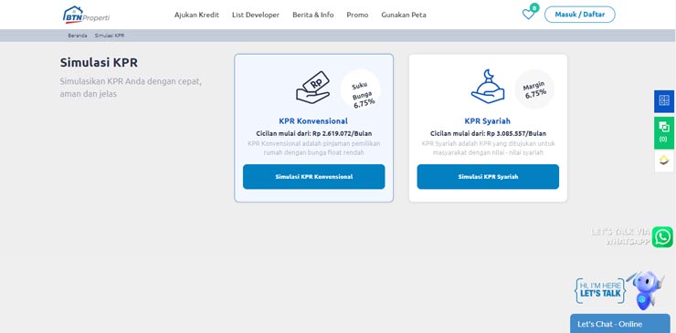Click the chatbot robot mascot

(645, 290)
